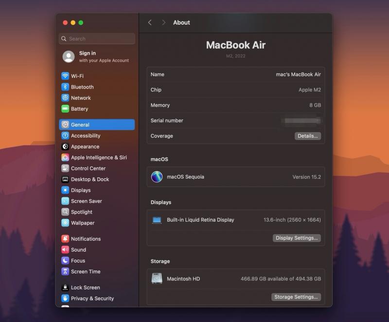The image size is (389, 322).
Task: Select Notifications in the sidebar
Action: [86, 239]
